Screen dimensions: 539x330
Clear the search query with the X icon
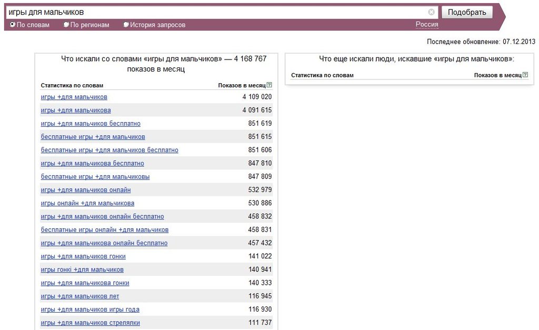click(431, 12)
